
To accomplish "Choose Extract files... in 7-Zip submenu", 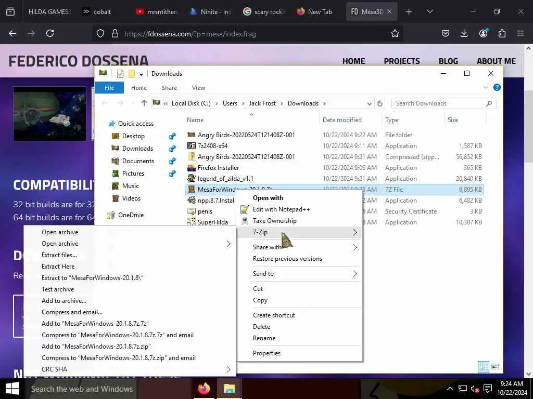I will (x=59, y=255).
